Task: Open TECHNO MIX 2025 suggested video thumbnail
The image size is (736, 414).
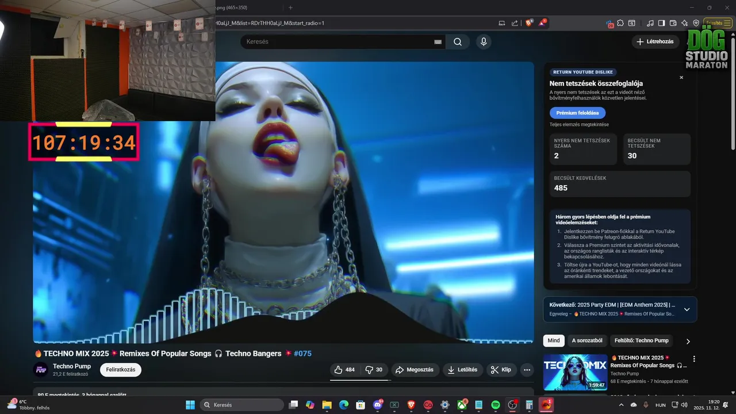Action: (x=575, y=372)
